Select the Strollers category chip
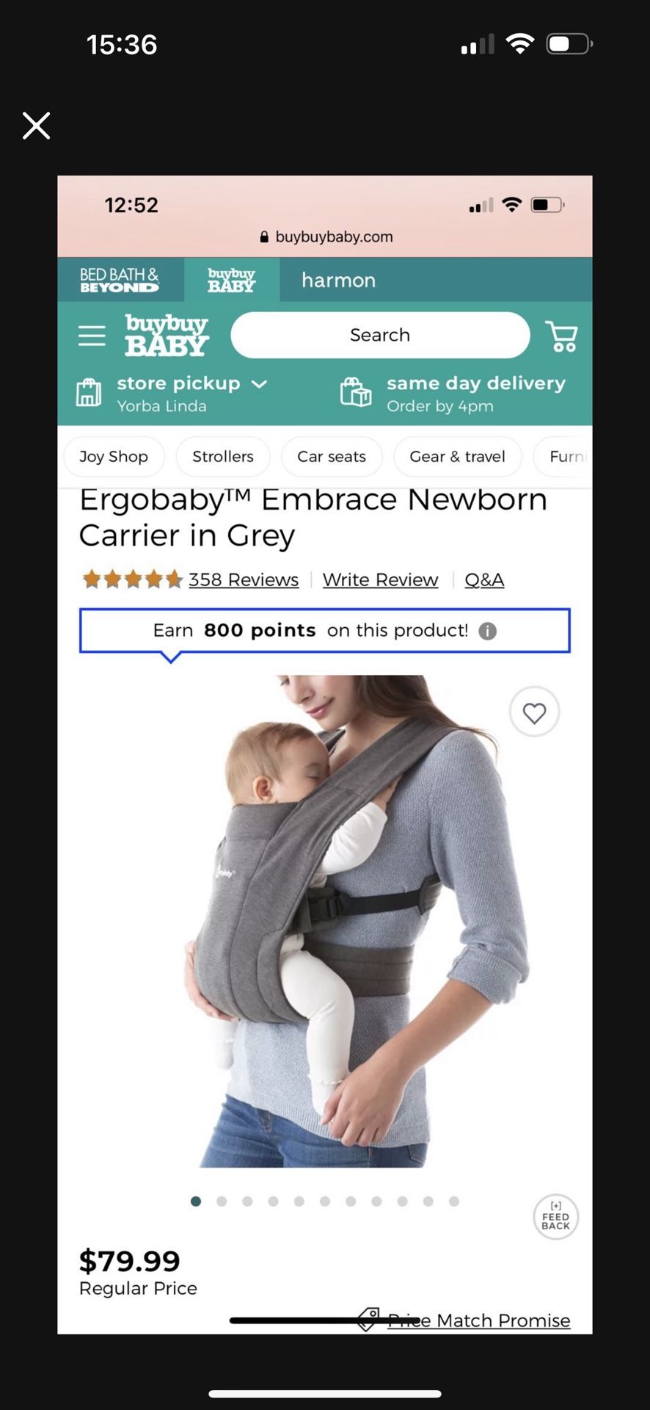 pyautogui.click(x=223, y=456)
